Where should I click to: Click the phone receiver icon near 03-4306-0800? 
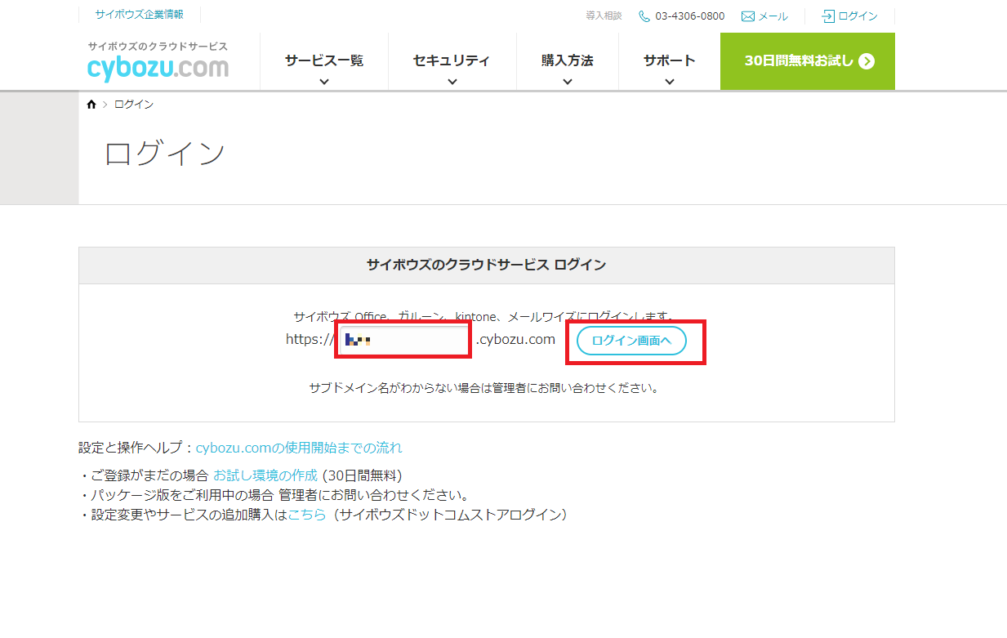(x=644, y=16)
